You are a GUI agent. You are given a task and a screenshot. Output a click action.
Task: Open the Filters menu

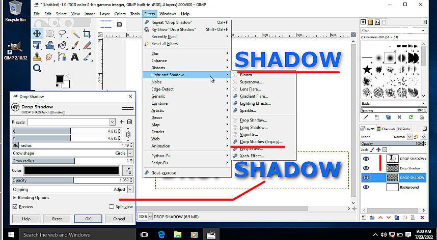click(150, 14)
